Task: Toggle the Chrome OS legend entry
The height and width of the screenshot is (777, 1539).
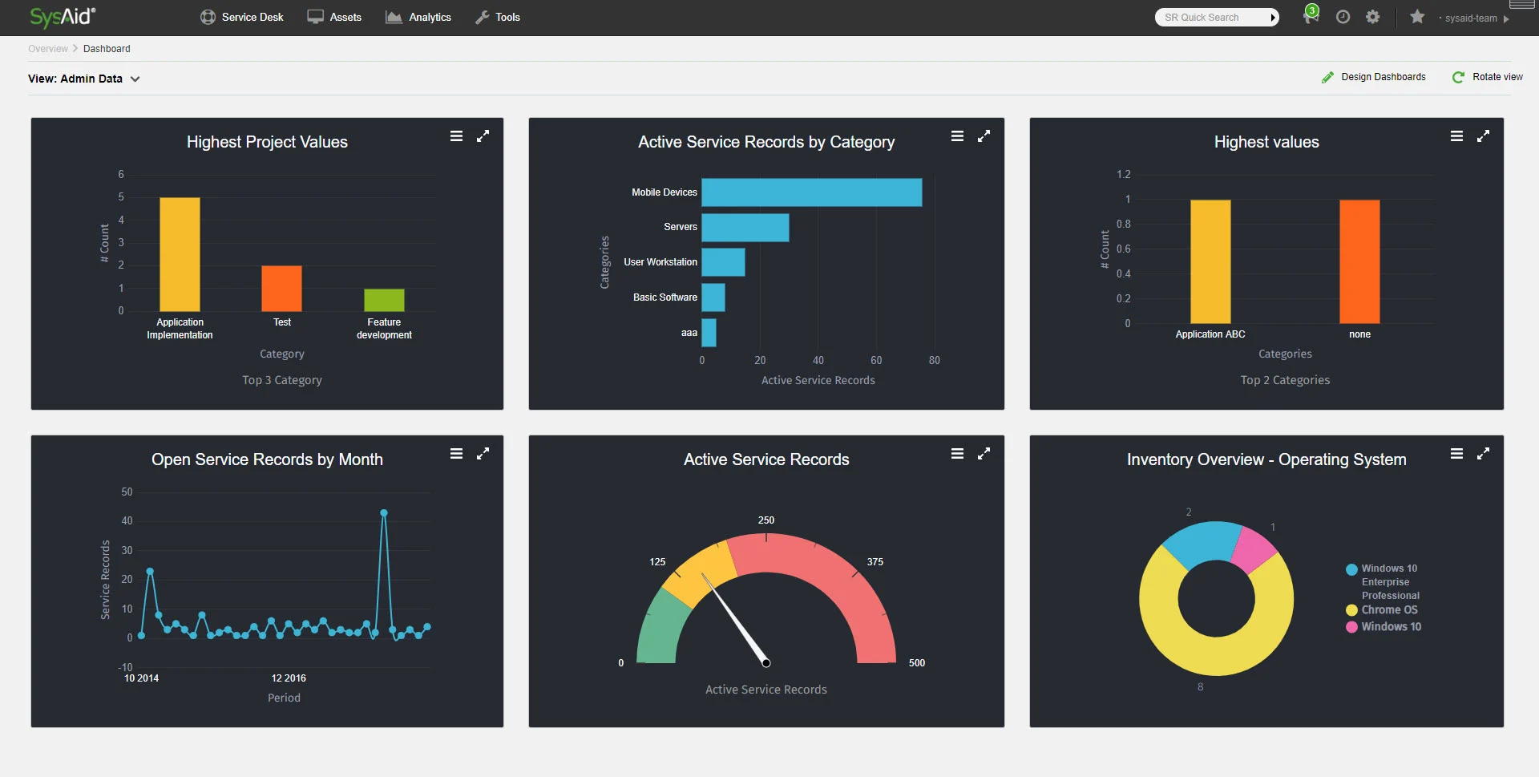Action: point(1382,610)
